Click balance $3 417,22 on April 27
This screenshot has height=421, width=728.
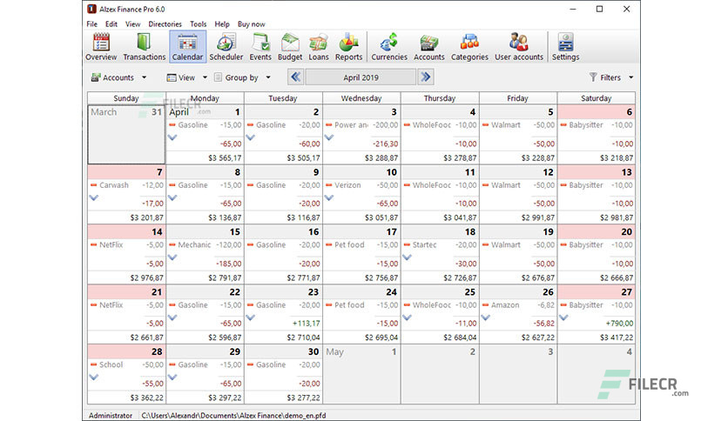click(617, 337)
